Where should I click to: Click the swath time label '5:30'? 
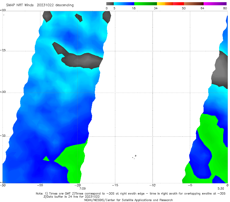221,189
